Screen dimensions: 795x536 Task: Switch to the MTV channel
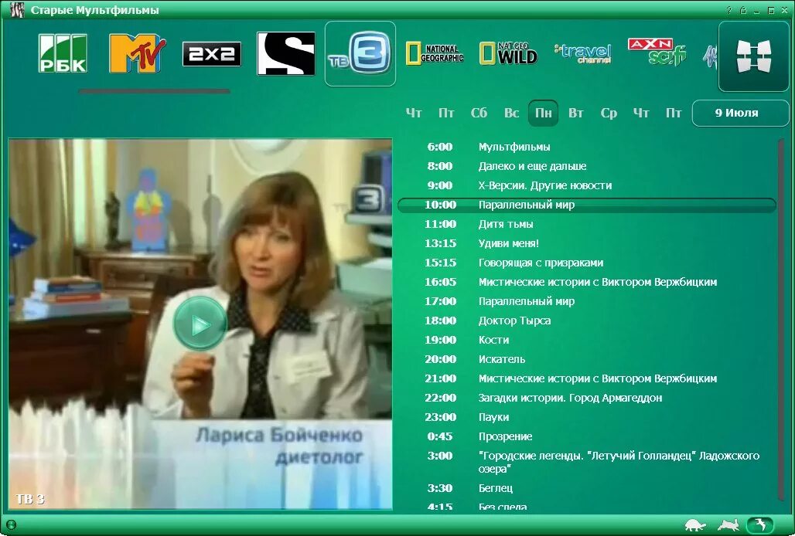pyautogui.click(x=138, y=53)
